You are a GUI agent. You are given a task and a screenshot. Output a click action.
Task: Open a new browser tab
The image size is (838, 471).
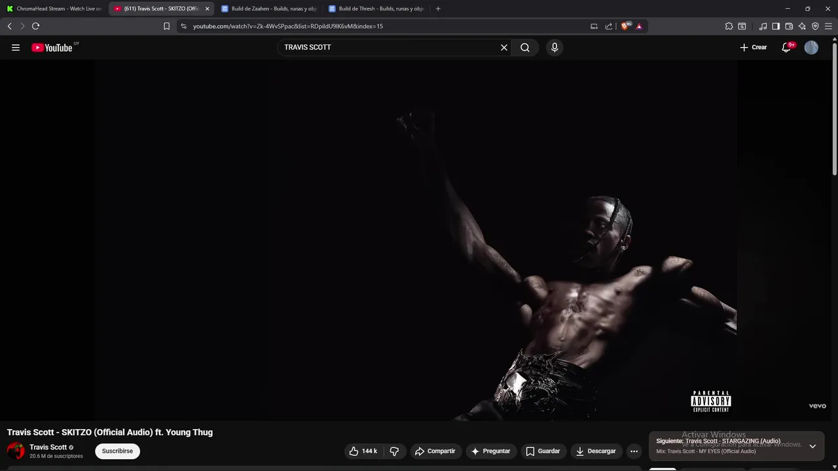click(438, 9)
